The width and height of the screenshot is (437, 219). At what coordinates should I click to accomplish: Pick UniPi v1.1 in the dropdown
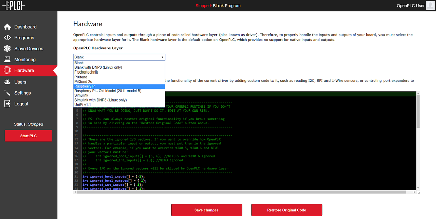coord(83,104)
